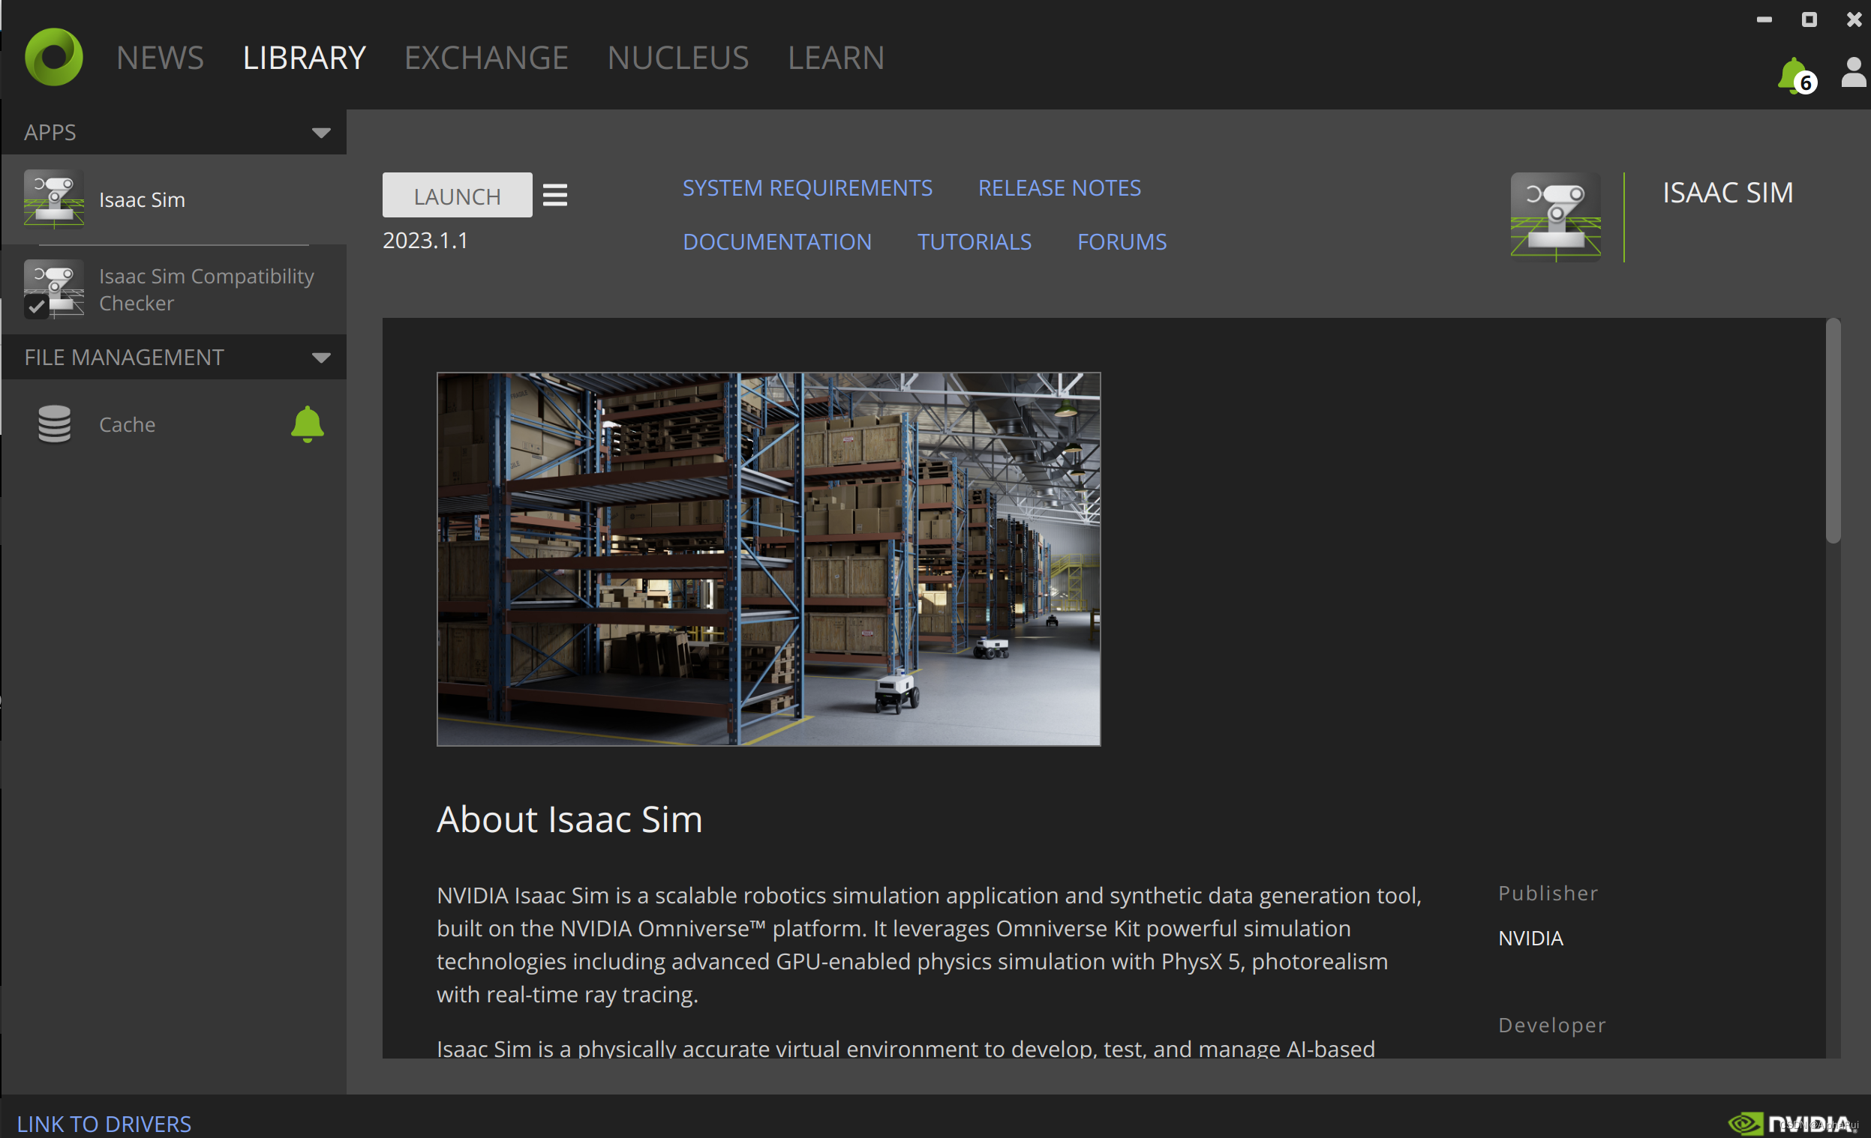Select Isaac Sim Compatibility Checker icon
This screenshot has width=1871, height=1138.
click(53, 289)
